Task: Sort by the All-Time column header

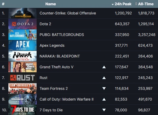Action: pos(146,4)
